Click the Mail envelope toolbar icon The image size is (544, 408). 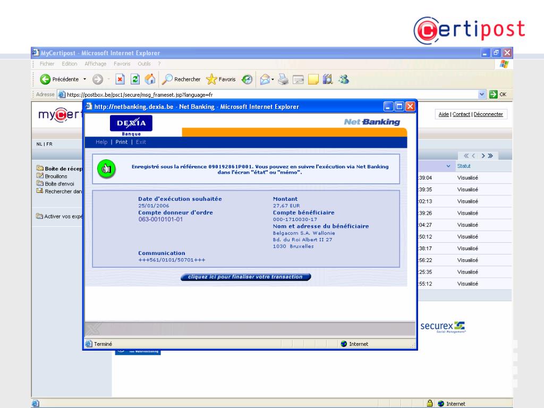pyautogui.click(x=265, y=80)
